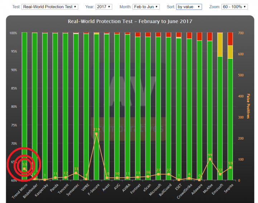Click the Seqrite false positives point labeled 59
The width and height of the screenshot is (258, 203).
point(230,168)
